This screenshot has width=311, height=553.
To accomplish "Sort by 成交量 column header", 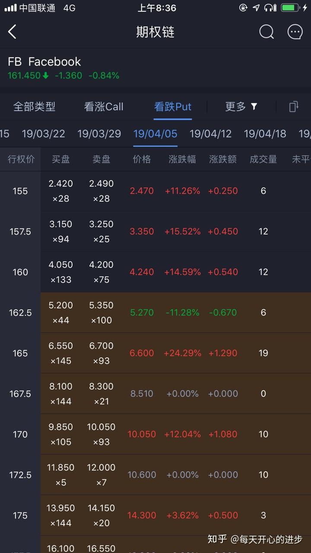I will [263, 159].
